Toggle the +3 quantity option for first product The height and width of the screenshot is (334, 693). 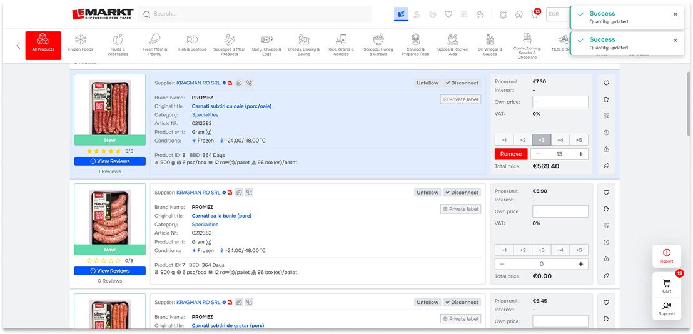pos(541,140)
